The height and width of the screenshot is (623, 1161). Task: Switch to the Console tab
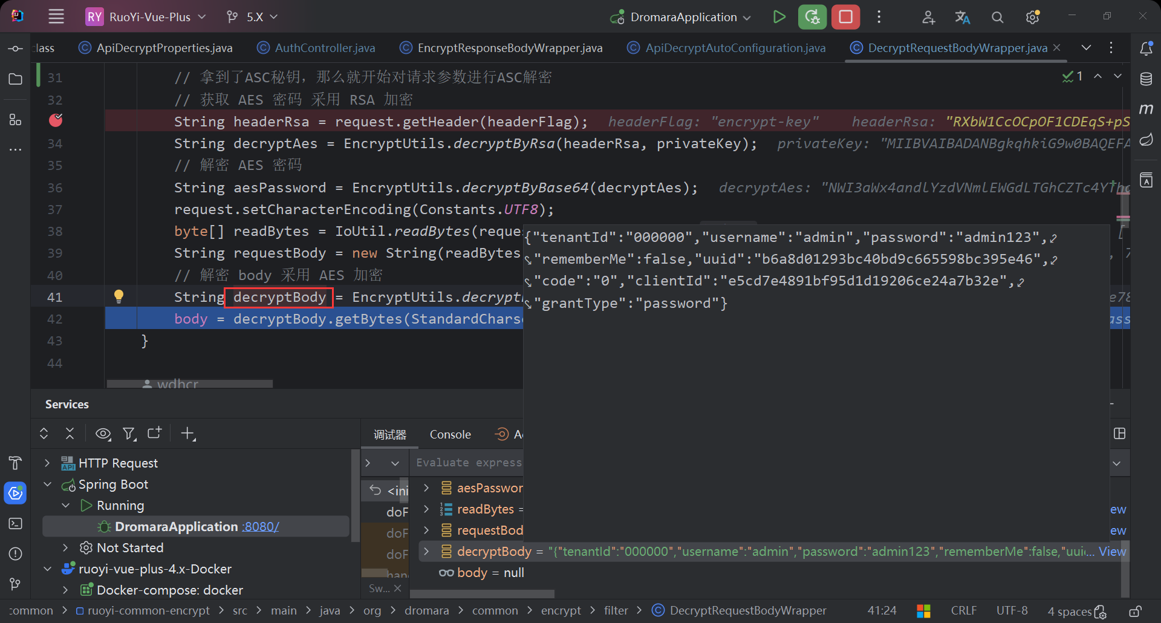[450, 434]
